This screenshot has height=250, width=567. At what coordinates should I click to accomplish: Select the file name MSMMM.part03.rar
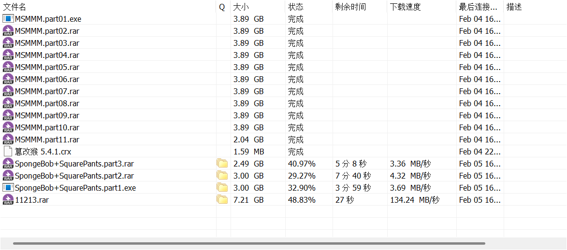47,43
